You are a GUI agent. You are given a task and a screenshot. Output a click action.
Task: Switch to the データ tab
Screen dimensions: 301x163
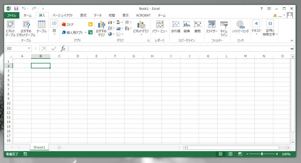[x=97, y=15]
